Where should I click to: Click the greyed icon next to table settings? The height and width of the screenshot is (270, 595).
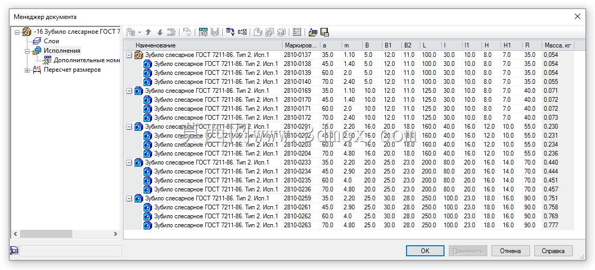pyautogui.click(x=215, y=33)
